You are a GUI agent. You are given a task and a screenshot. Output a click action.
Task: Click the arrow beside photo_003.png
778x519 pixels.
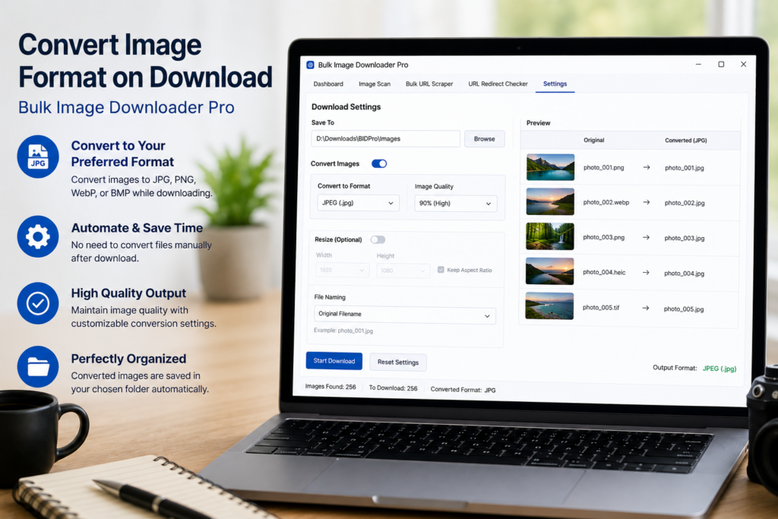pos(646,238)
